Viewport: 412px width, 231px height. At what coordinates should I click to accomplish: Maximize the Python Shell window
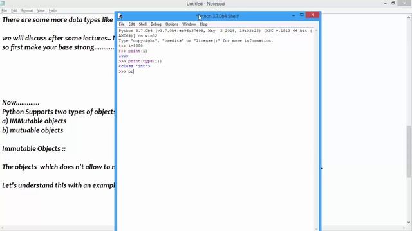coord(302,15)
